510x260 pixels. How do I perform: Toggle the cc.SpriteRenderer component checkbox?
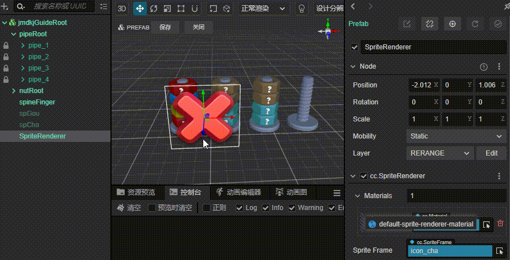point(364,176)
